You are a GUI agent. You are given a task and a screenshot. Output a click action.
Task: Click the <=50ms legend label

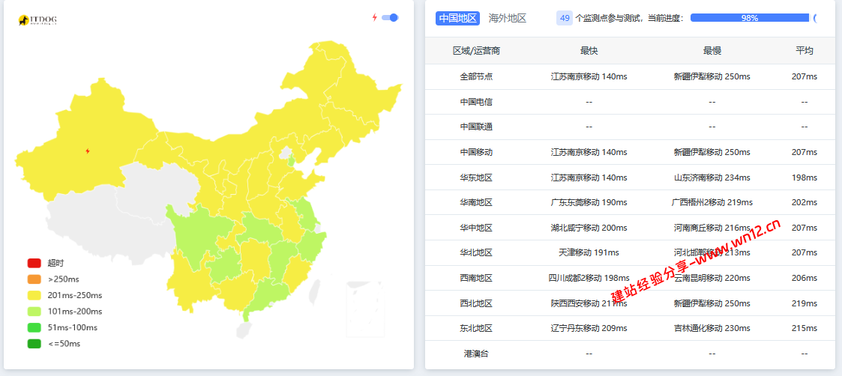64,344
